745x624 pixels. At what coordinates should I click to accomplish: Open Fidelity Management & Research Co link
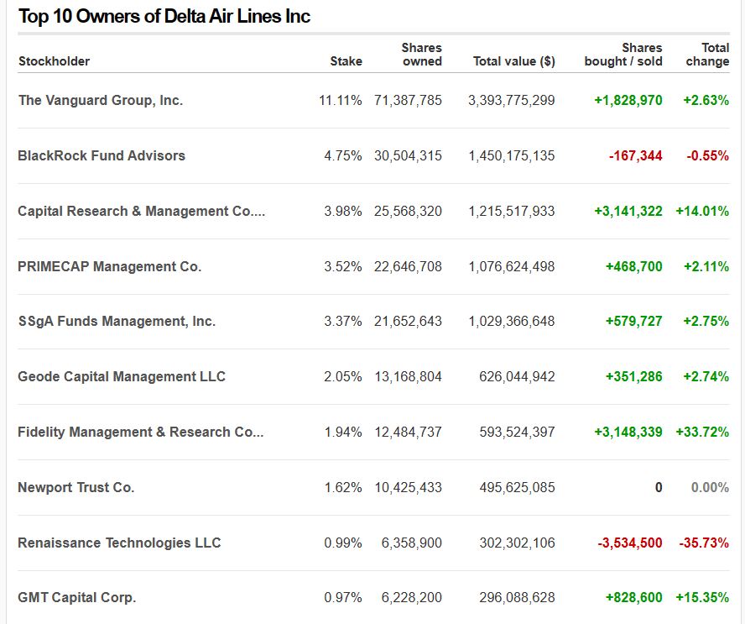pyautogui.click(x=141, y=432)
